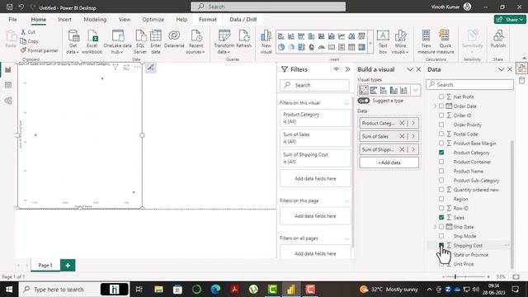Click the Copy command
Image resolution: width=528 pixels, height=297 pixels.
[30, 41]
